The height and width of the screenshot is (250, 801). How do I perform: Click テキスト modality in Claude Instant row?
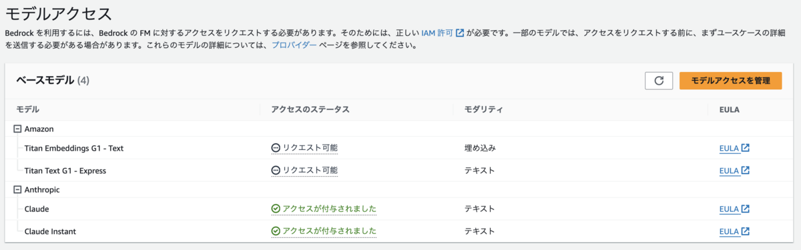click(x=480, y=231)
